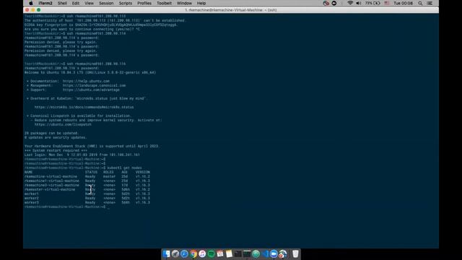Click the worker2 node name
The height and width of the screenshot is (260, 462).
coord(32,198)
